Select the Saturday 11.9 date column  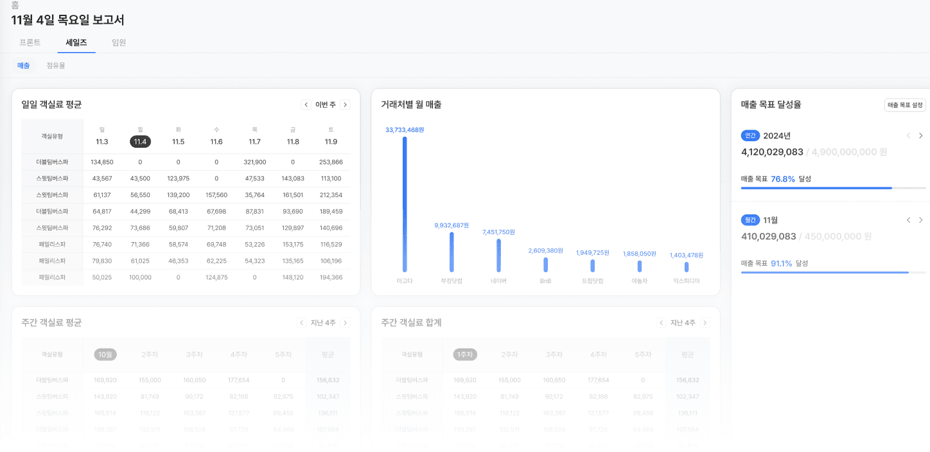click(331, 136)
